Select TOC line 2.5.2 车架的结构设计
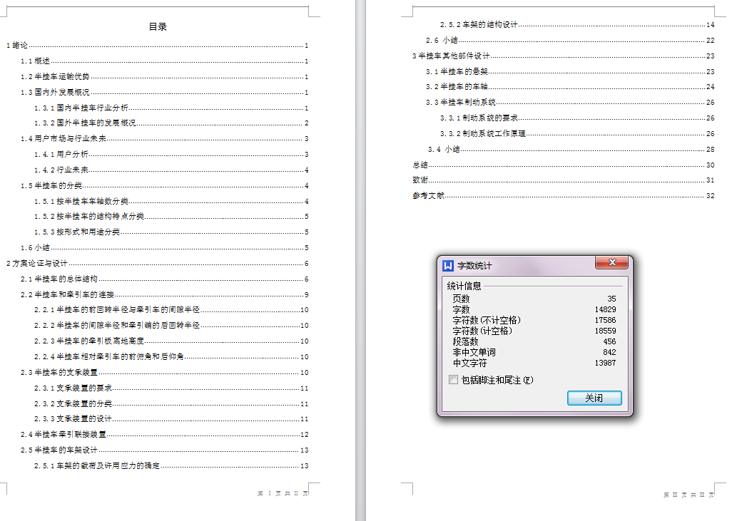752x521 pixels. (x=577, y=24)
